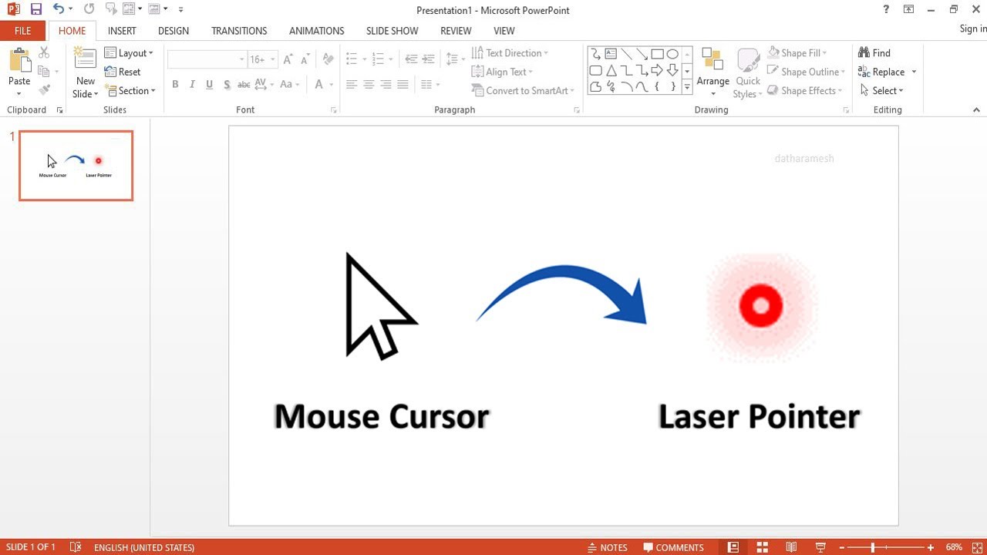Zoom out with the minus button

tap(841, 547)
